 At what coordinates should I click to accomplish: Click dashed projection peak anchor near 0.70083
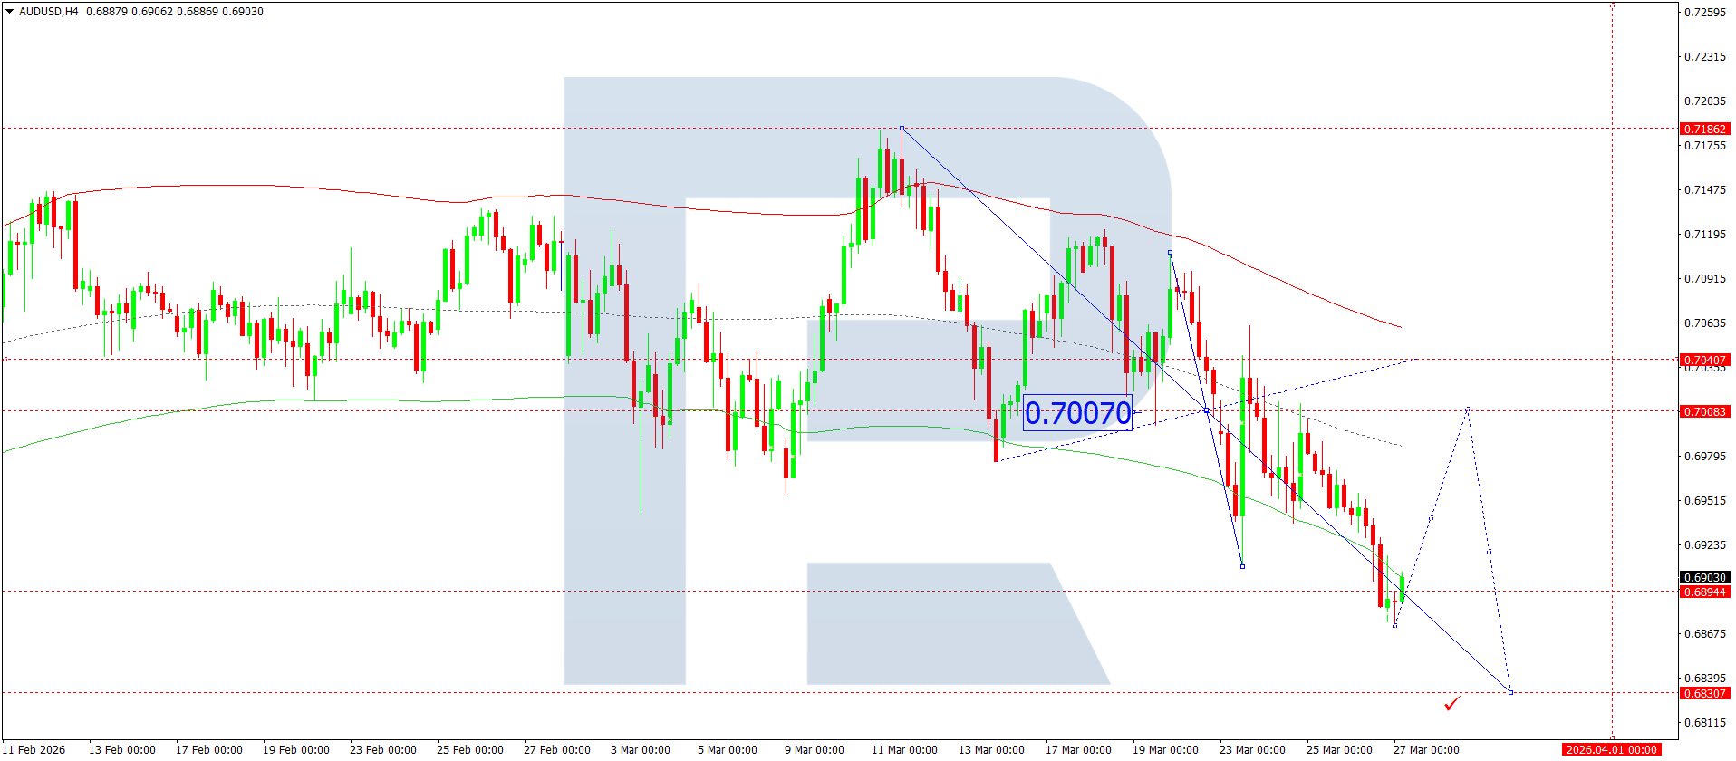1467,409
